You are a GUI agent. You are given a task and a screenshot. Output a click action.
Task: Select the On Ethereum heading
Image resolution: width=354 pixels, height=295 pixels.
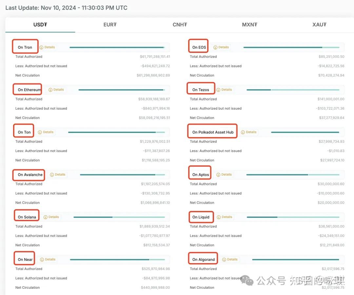point(29,90)
